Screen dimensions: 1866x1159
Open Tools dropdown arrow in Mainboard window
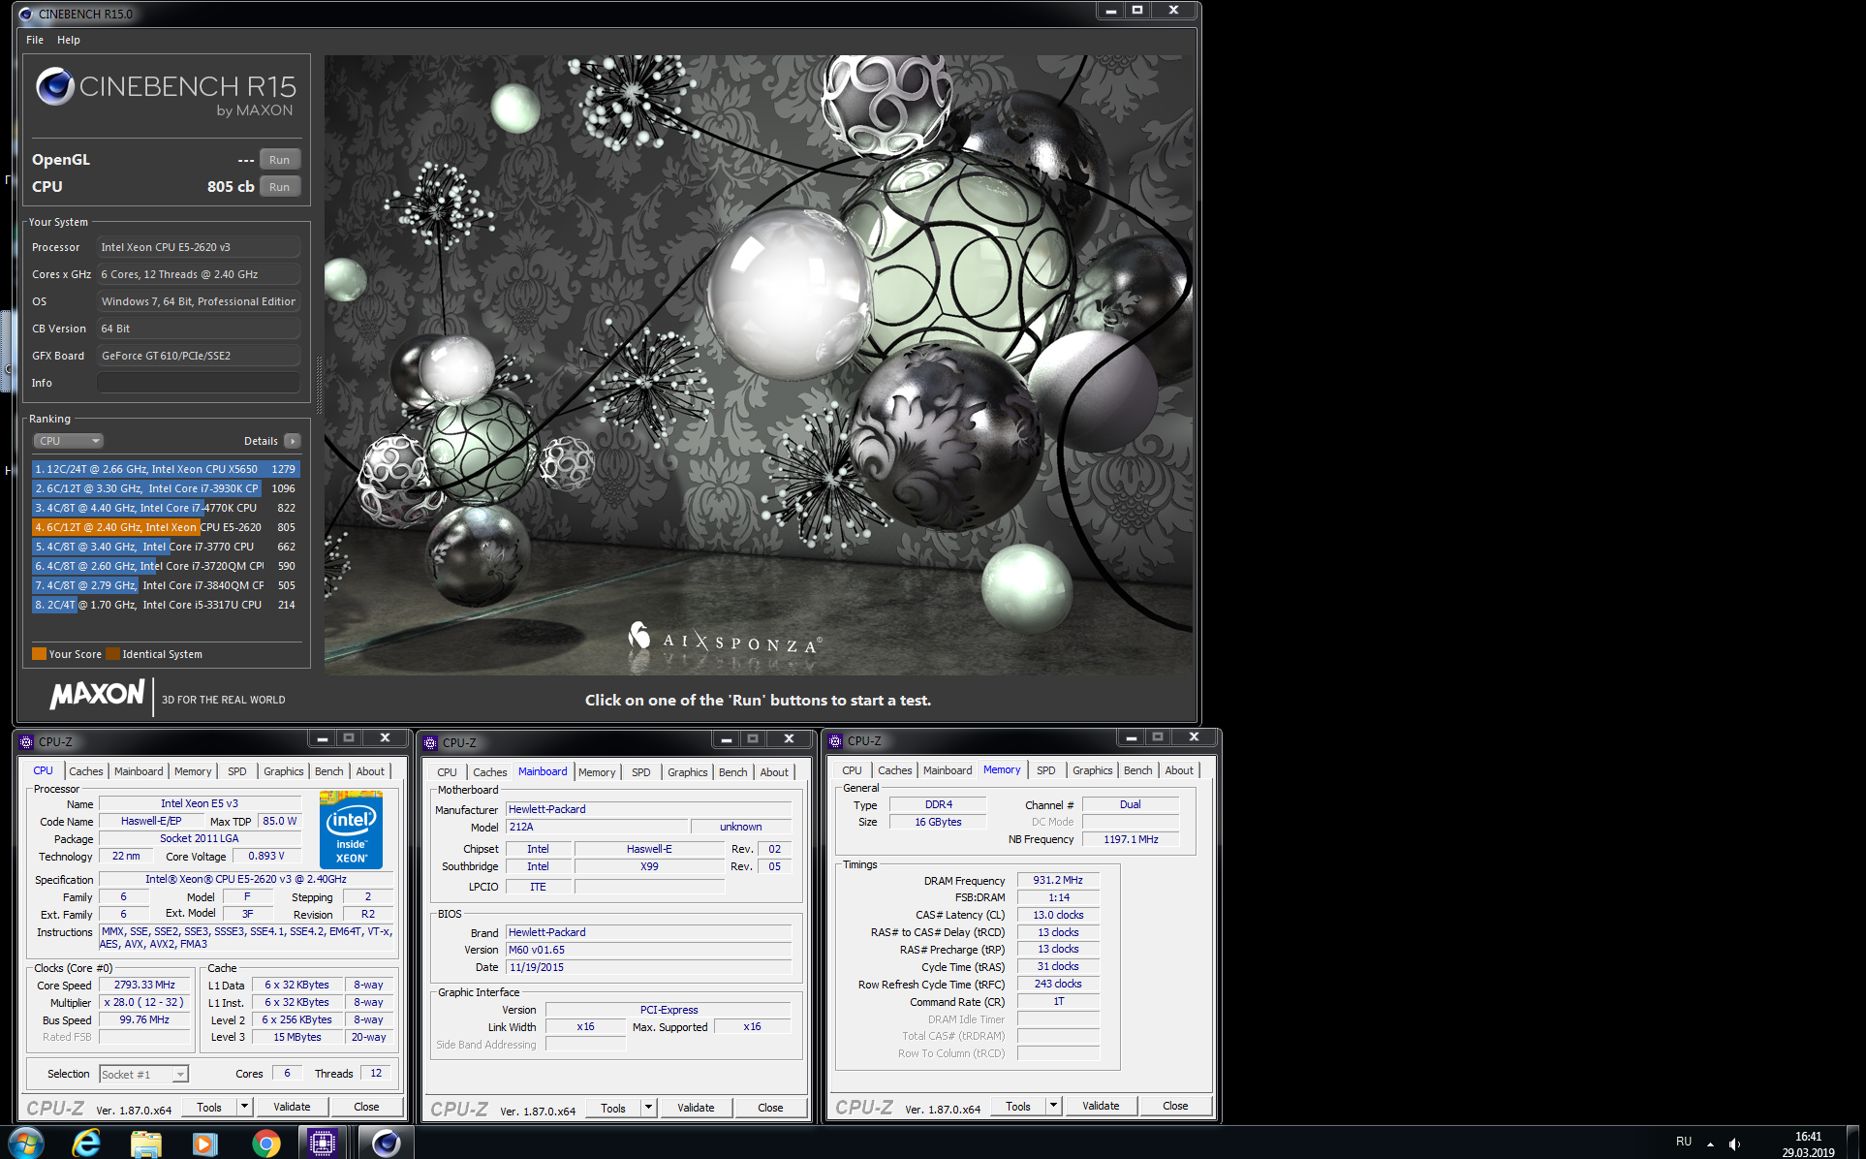tap(648, 1108)
